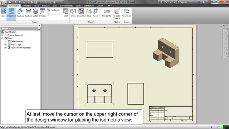Click the drawing title block table
The height and width of the screenshot is (129, 229).
(171, 114)
